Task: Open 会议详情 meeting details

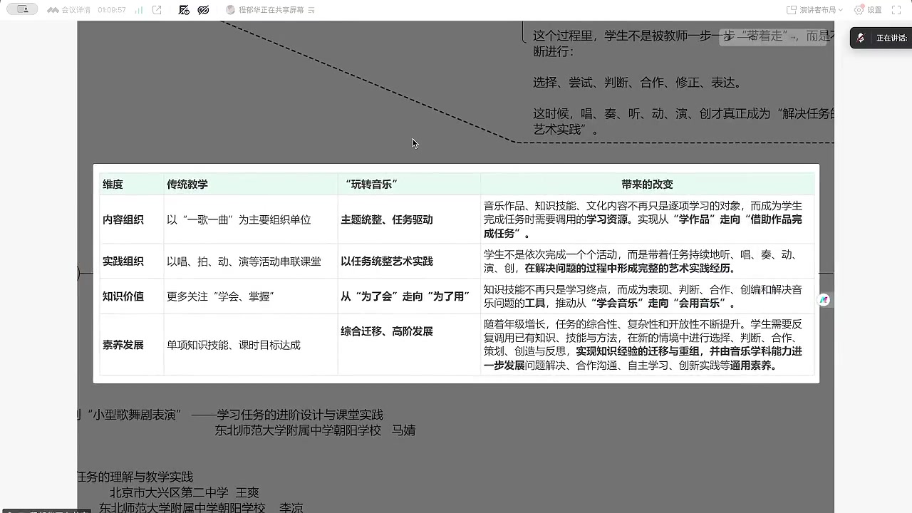Action: tap(69, 10)
